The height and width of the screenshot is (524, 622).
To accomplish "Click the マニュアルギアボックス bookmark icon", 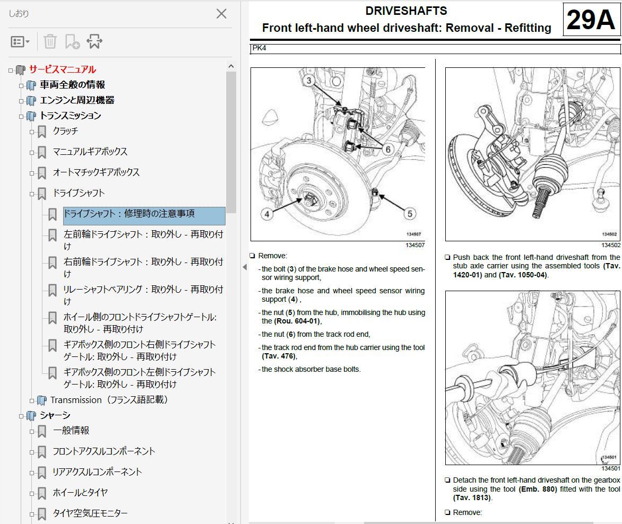I will pos(42,152).
